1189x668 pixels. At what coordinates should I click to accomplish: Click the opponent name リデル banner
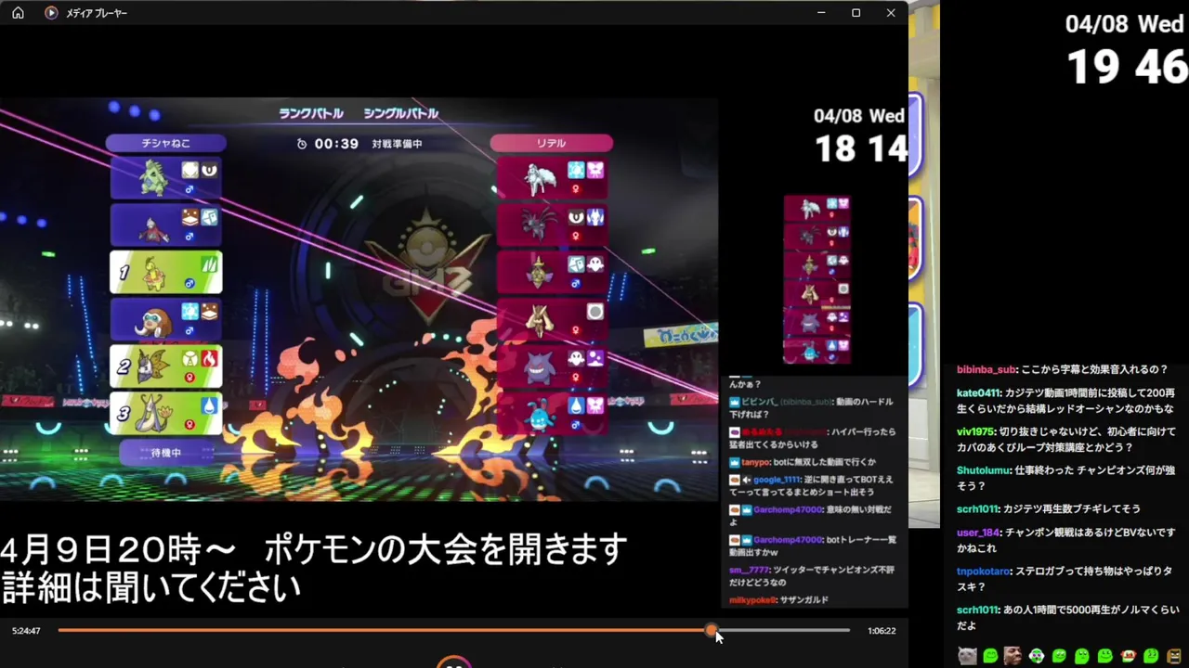(x=552, y=143)
